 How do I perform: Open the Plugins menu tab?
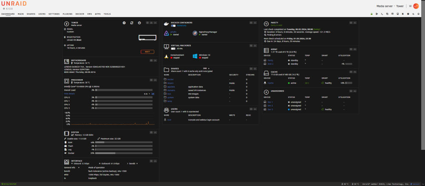tap(68, 14)
